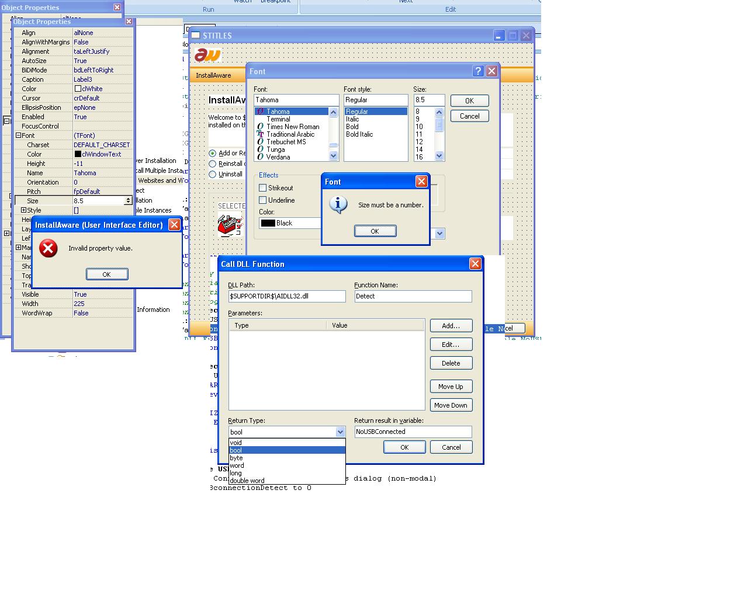This screenshot has height=598, width=748.
Task: Click the red toolbox icon under SELECTED
Action: point(229,225)
